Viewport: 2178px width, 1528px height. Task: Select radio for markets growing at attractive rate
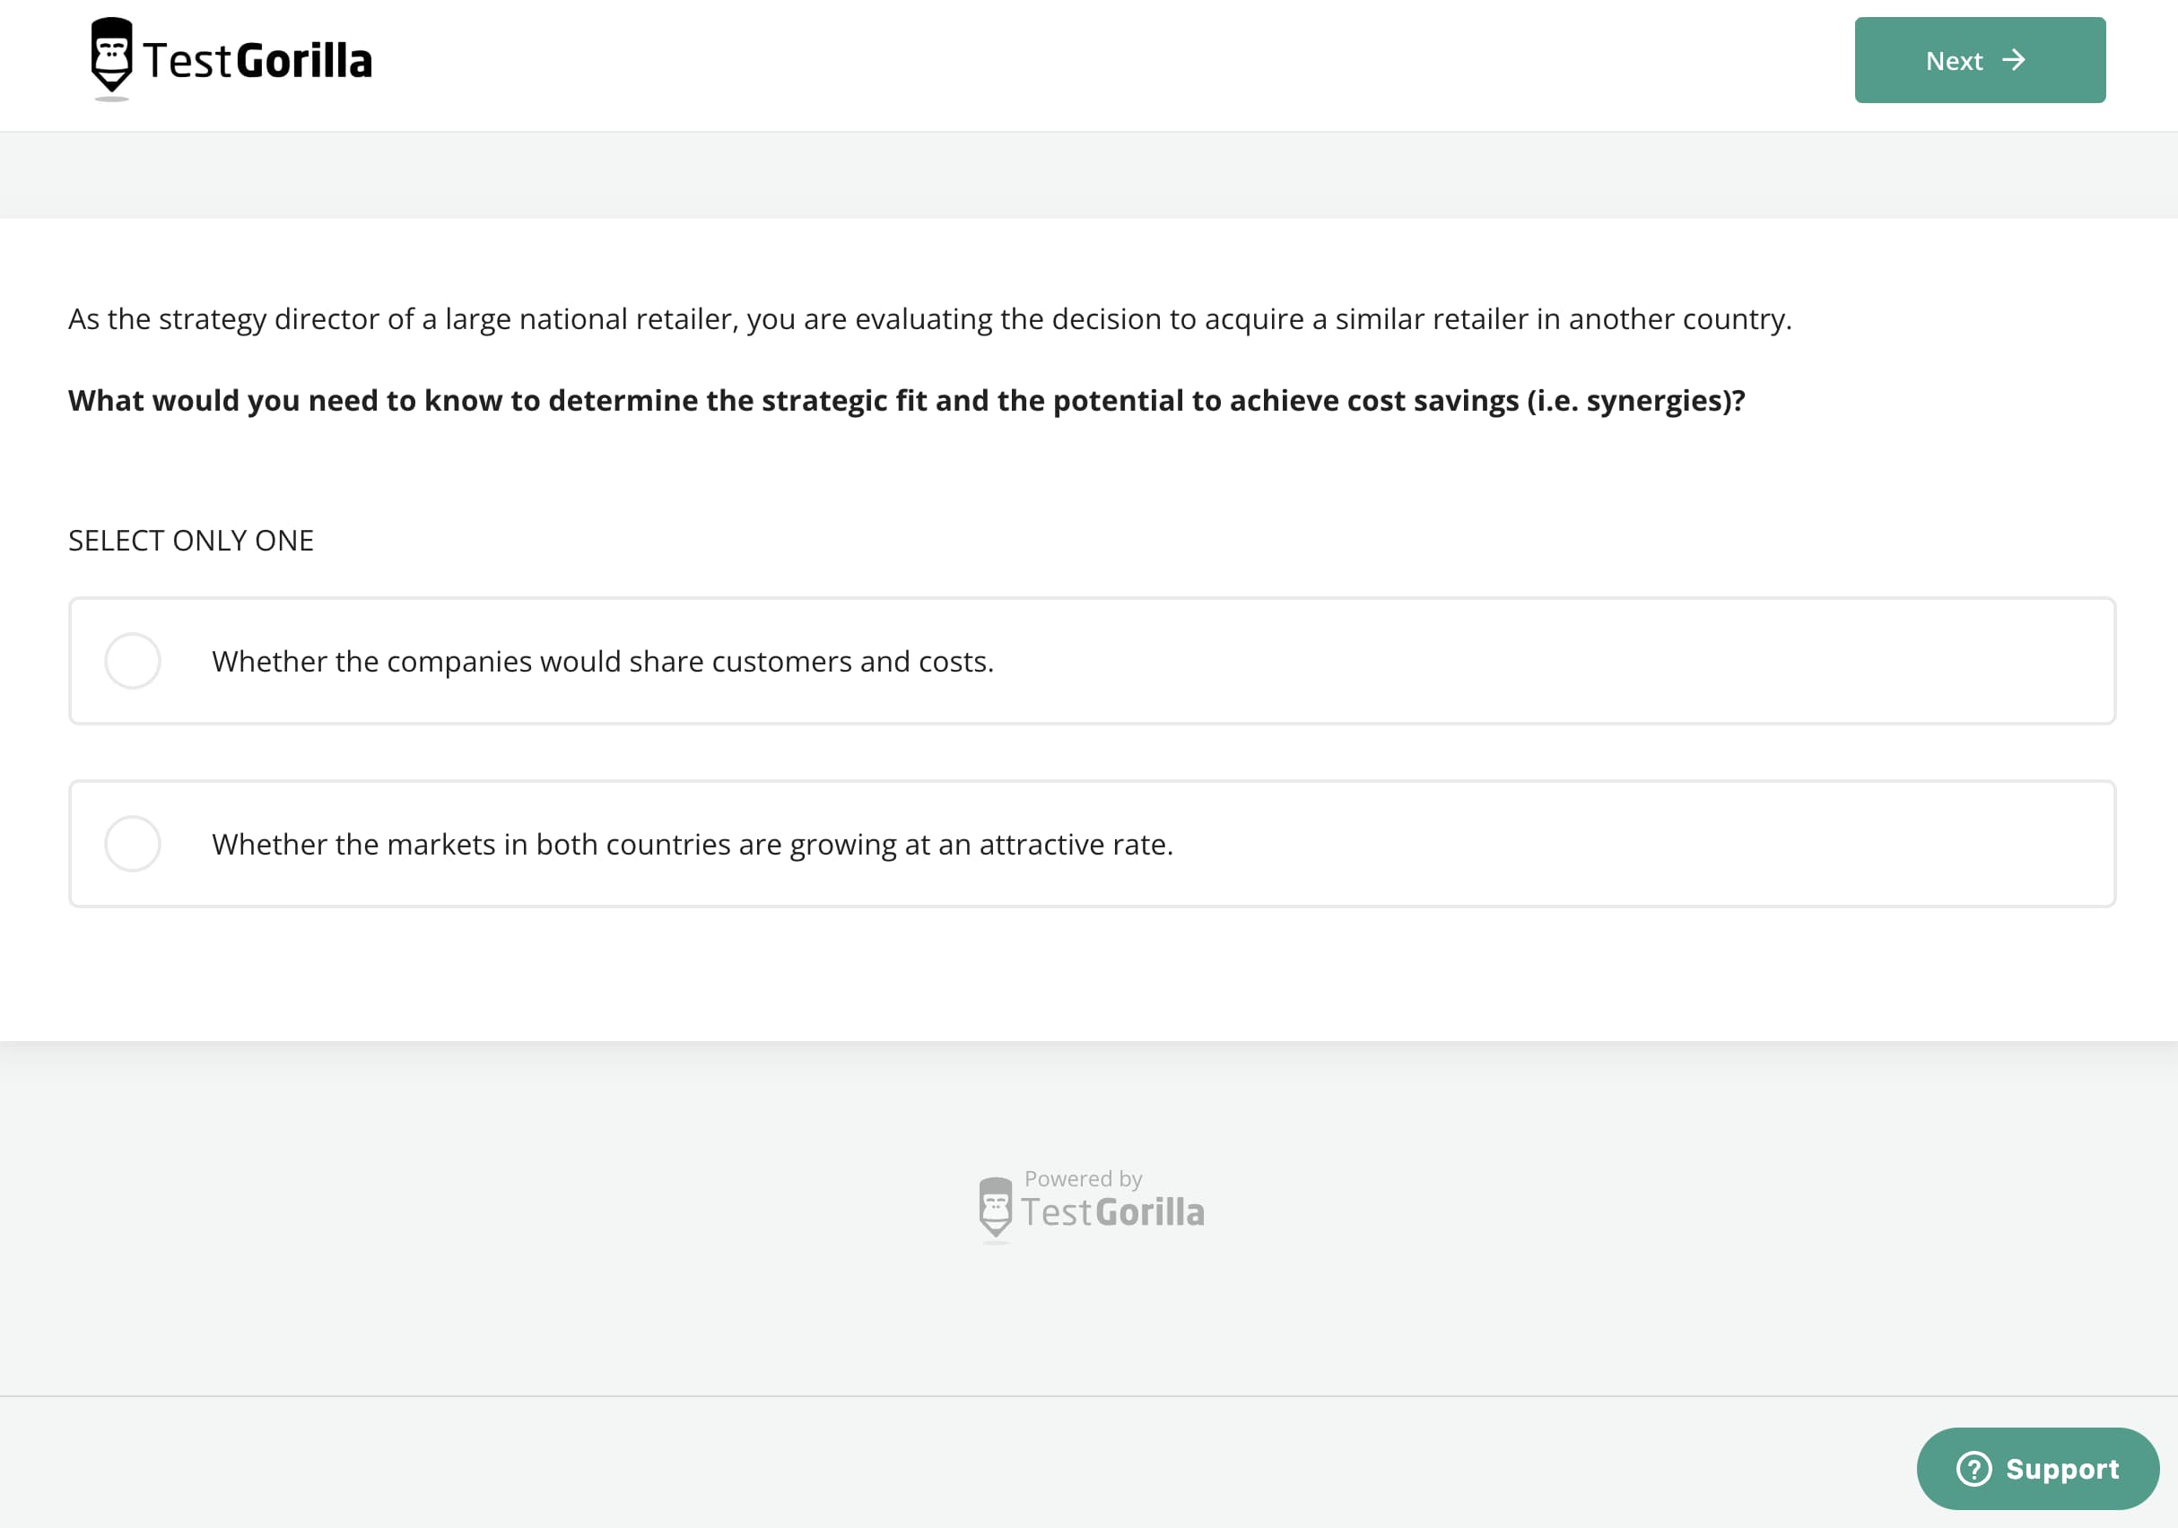point(133,844)
